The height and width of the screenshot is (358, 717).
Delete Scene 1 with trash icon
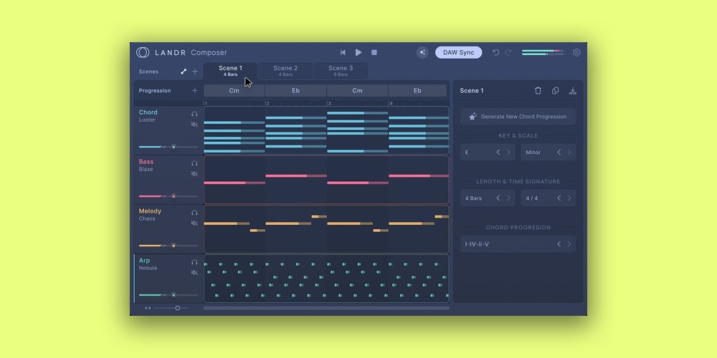538,91
